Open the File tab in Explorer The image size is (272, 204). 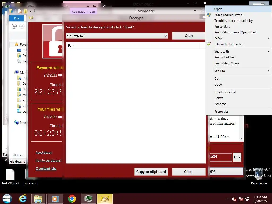16,18
